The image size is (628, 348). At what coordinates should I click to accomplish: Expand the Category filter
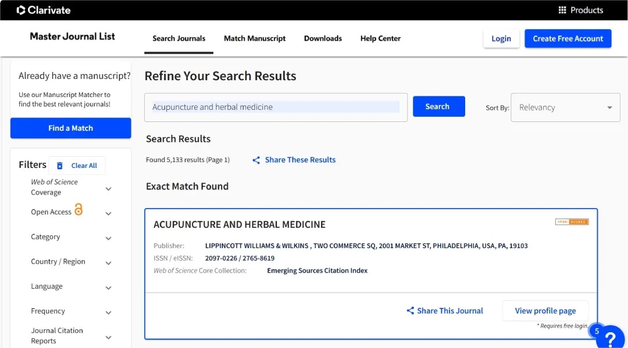[x=108, y=238]
